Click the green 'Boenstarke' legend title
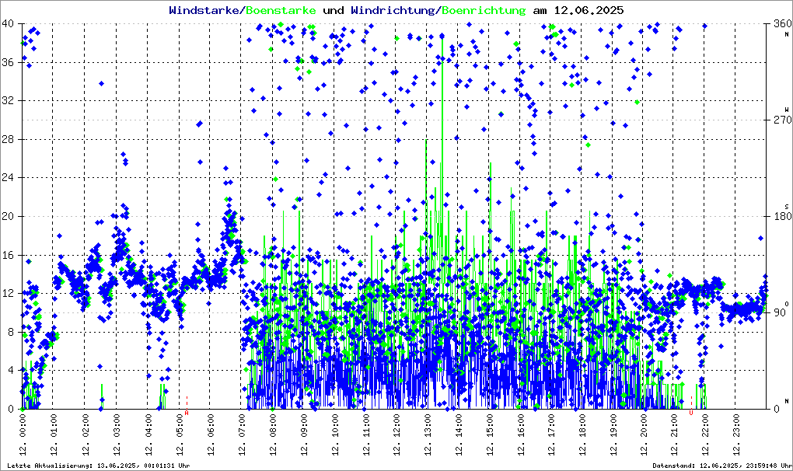The image size is (793, 471). (x=281, y=10)
